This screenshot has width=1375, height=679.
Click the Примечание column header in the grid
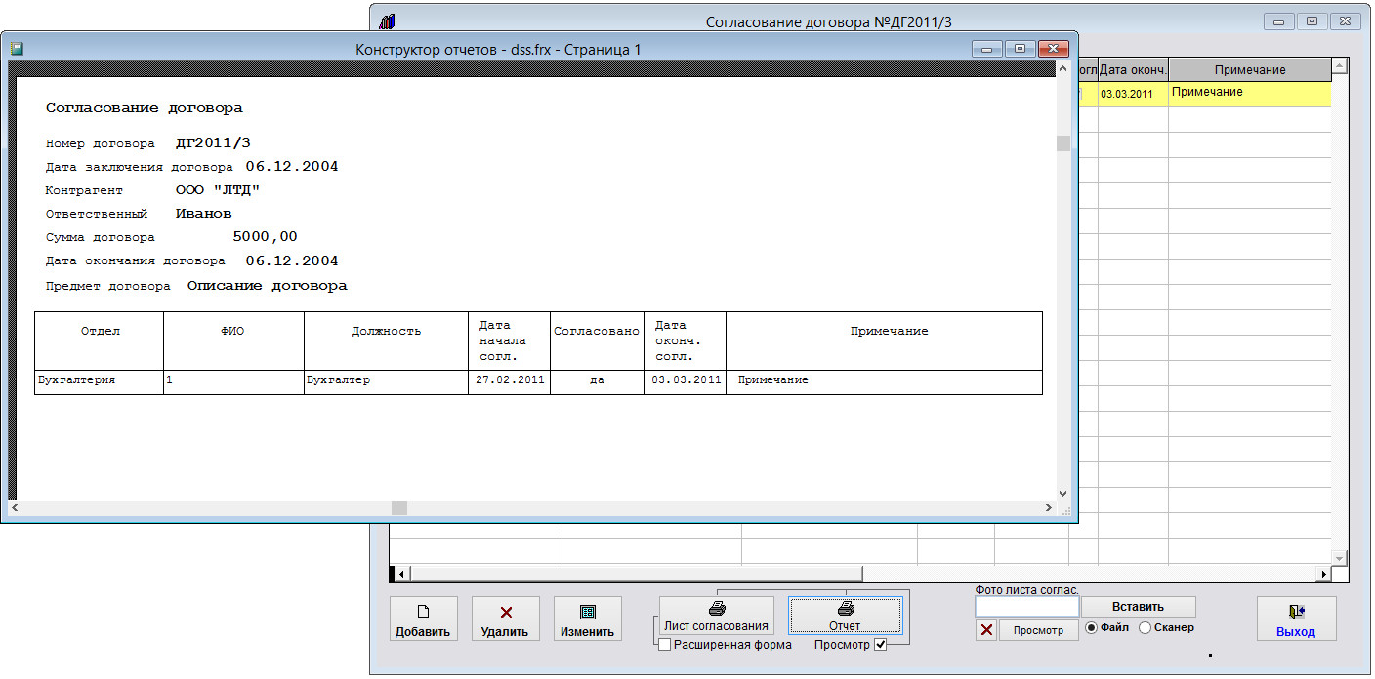point(1249,70)
